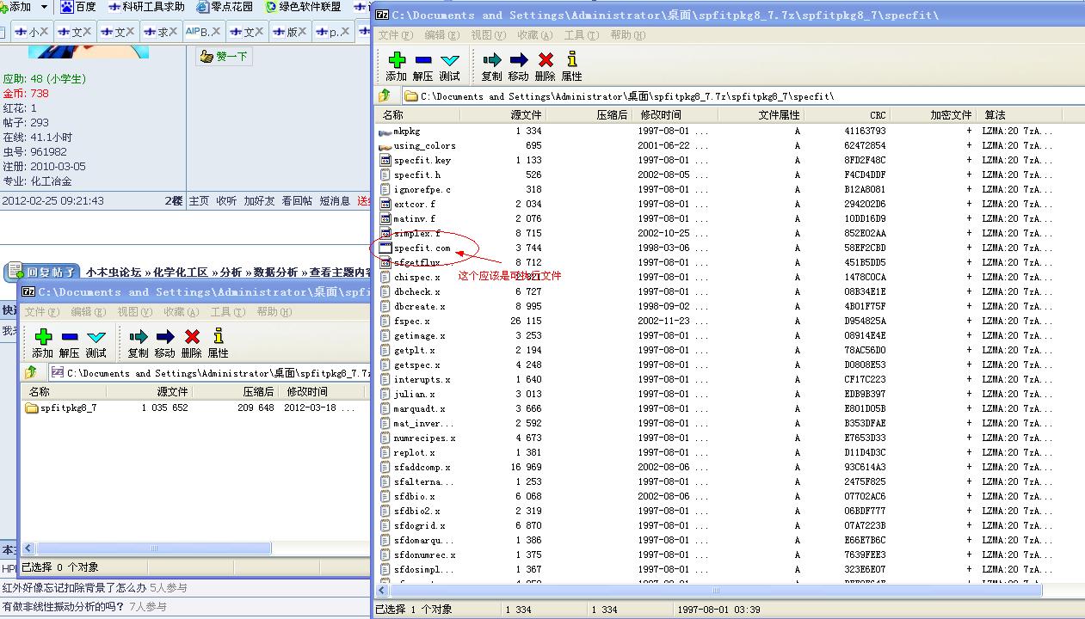Image resolution: width=1085 pixels, height=619 pixels.
Task: Click the up-folder icon in the small 7-Zip window
Action: [x=31, y=372]
